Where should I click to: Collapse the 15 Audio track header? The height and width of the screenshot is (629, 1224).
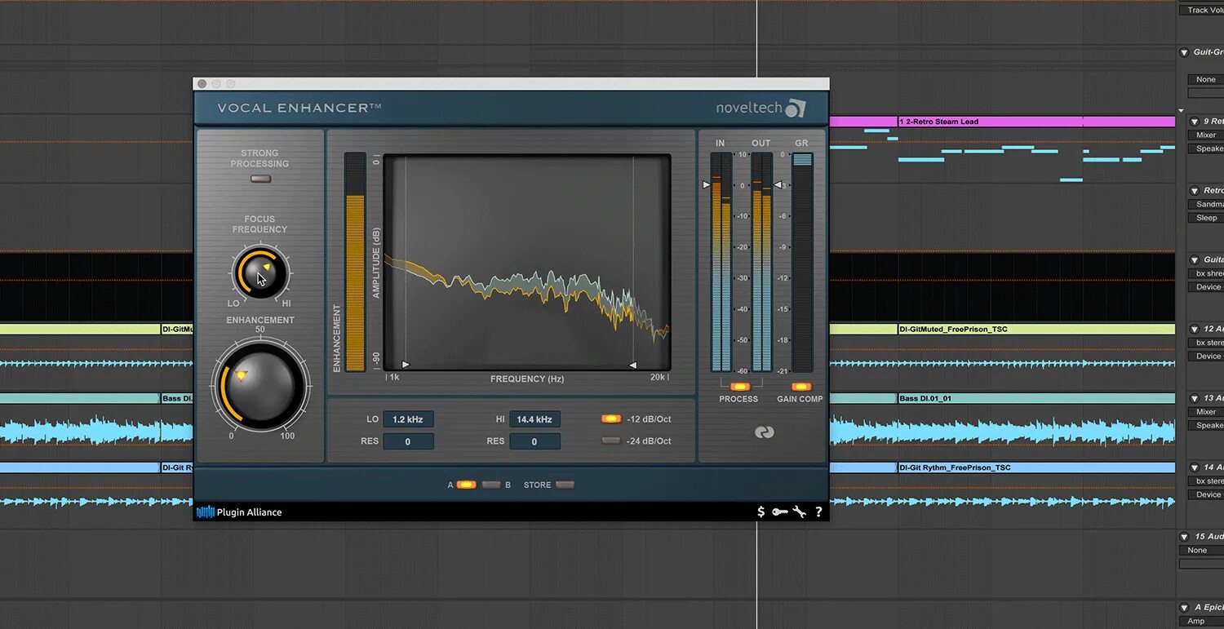[1184, 537]
